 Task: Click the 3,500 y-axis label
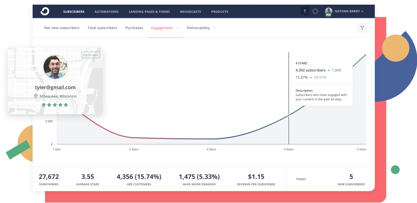click(x=49, y=121)
